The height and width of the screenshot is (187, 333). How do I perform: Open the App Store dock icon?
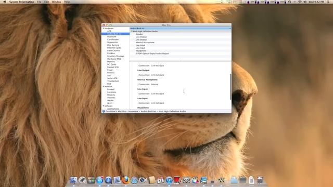pyautogui.click(x=99, y=180)
